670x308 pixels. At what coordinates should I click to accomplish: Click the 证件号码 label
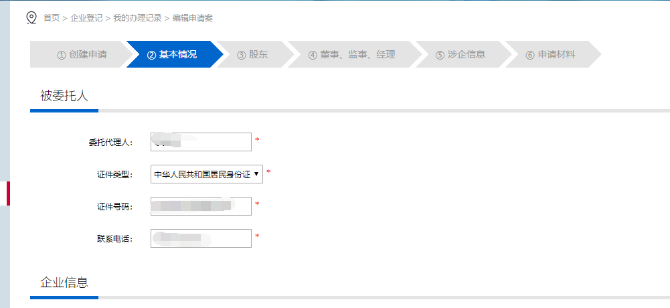tap(115, 207)
